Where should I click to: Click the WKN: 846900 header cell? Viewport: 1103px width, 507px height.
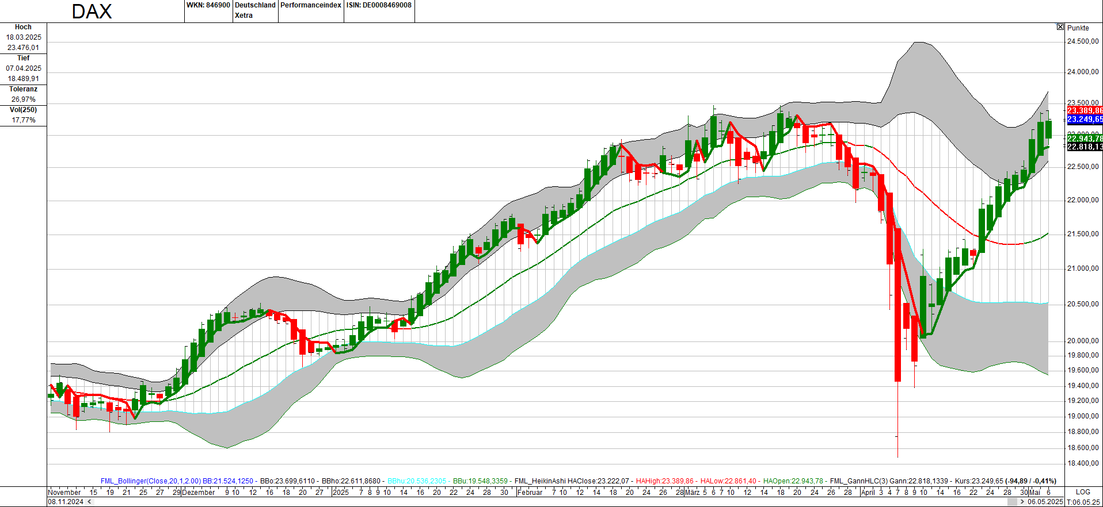208,5
